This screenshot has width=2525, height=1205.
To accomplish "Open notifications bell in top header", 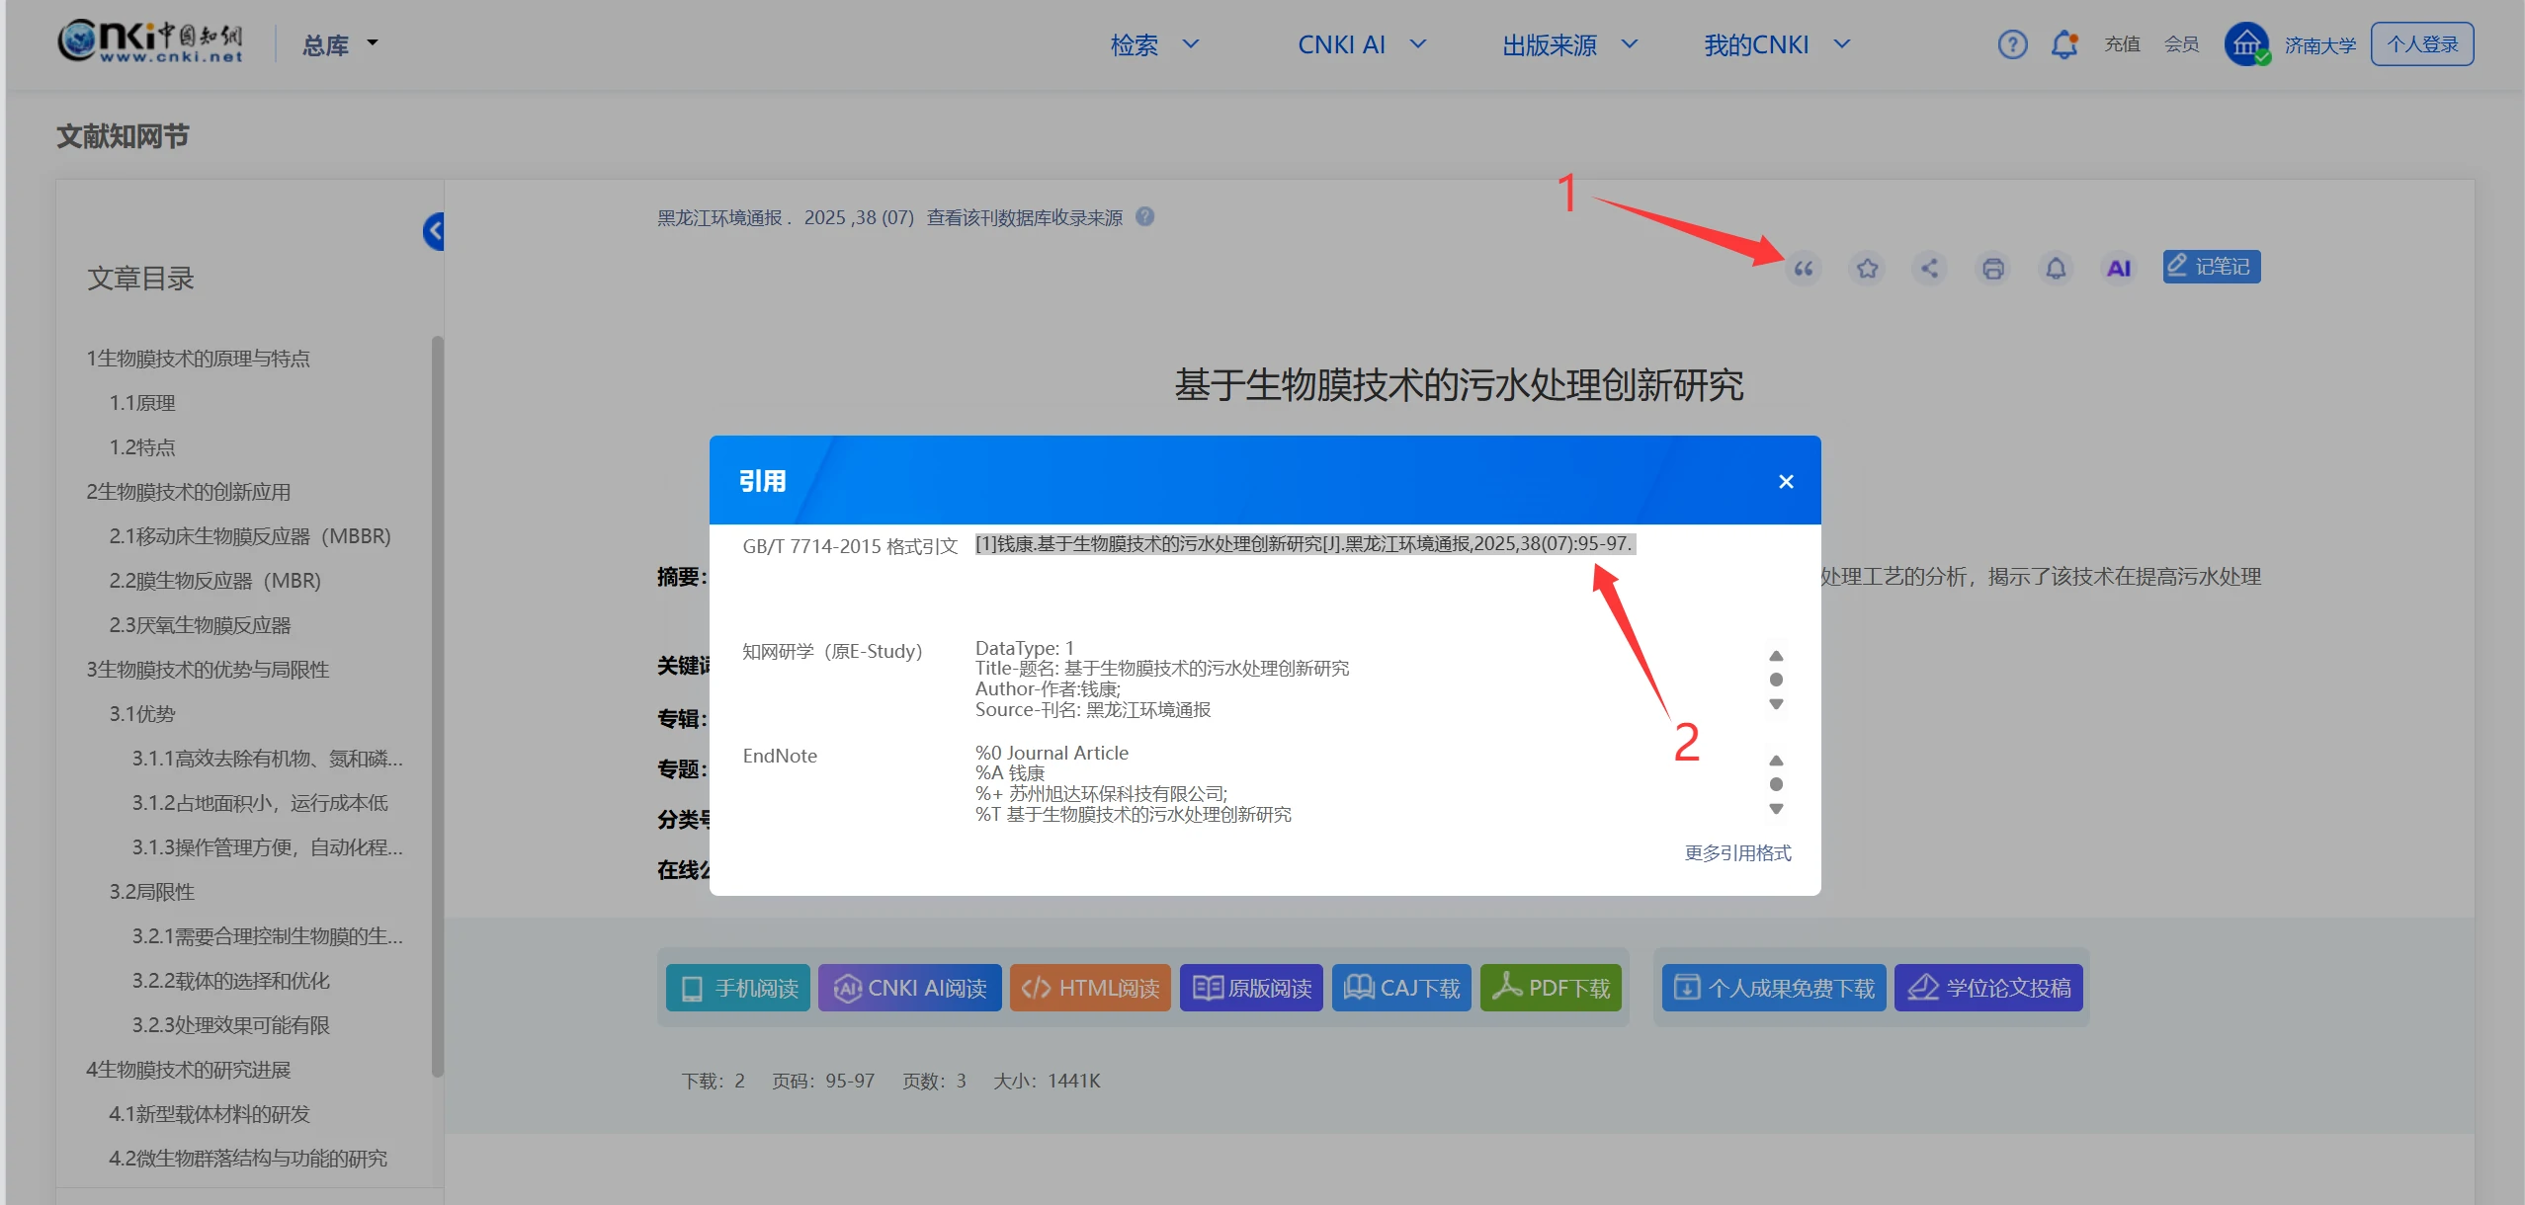I will coord(2063,44).
